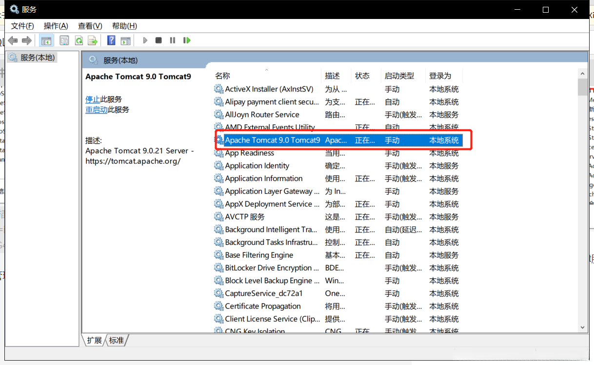Select the AppX Deployment Service row
594x365 pixels.
(338, 204)
